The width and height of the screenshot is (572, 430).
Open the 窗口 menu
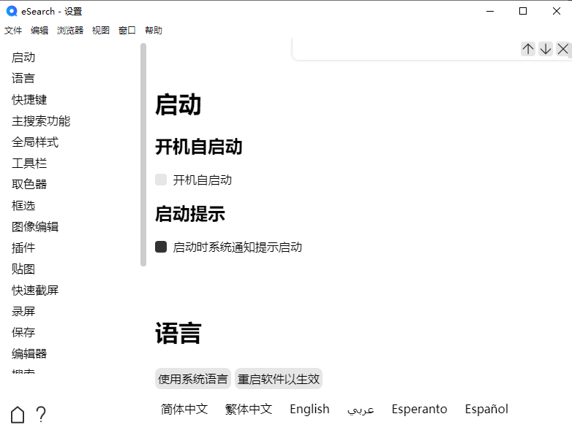(127, 30)
